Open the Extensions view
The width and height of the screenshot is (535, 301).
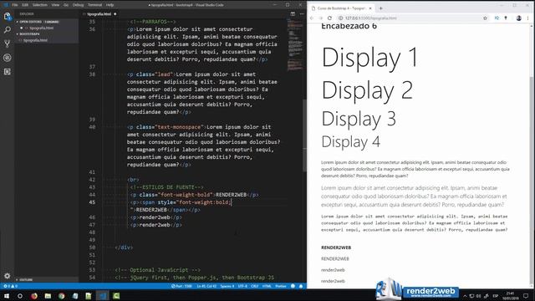(x=8, y=72)
